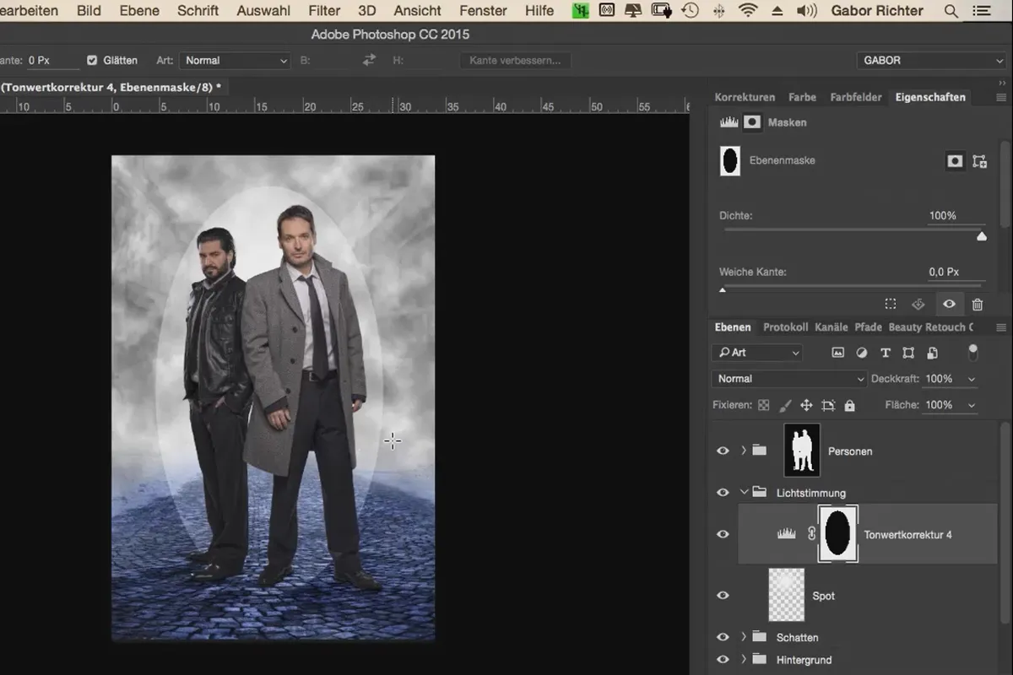Switch to the Kanäle tab
1013x675 pixels.
click(x=831, y=327)
